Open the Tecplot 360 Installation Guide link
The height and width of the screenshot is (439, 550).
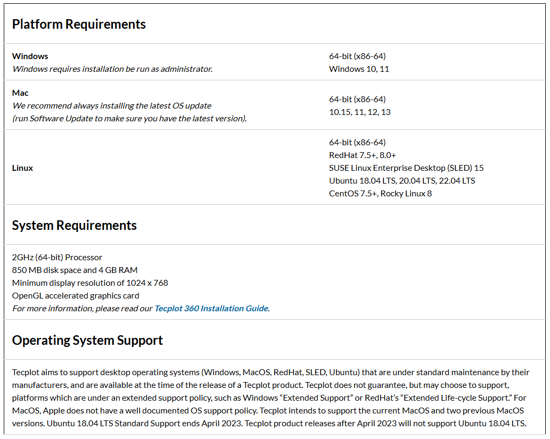211,309
